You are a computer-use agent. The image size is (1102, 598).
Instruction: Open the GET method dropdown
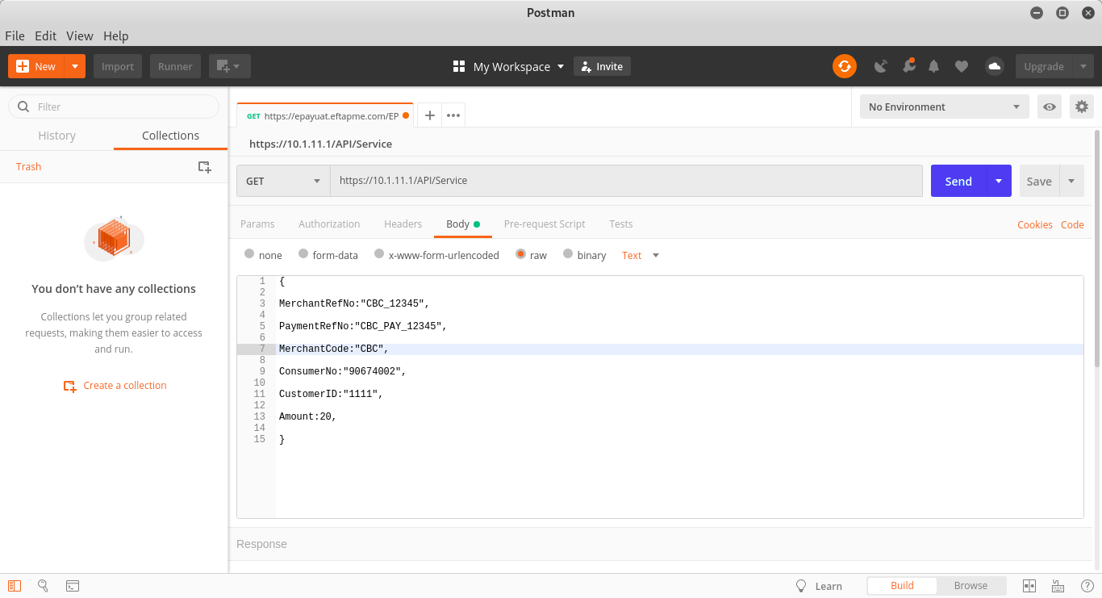(x=283, y=181)
